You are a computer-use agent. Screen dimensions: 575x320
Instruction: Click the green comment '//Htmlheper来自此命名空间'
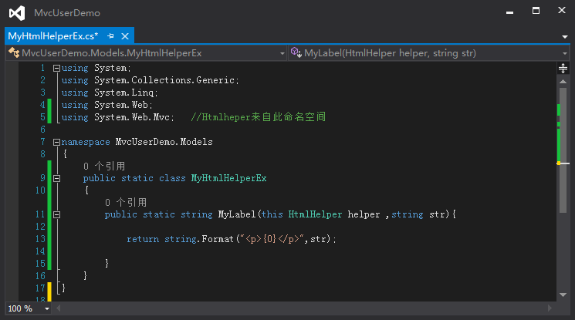pos(258,117)
